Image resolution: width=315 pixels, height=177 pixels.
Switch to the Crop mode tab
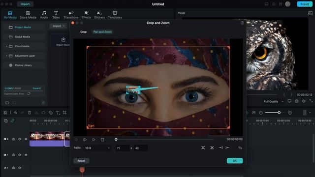pyautogui.click(x=83, y=32)
